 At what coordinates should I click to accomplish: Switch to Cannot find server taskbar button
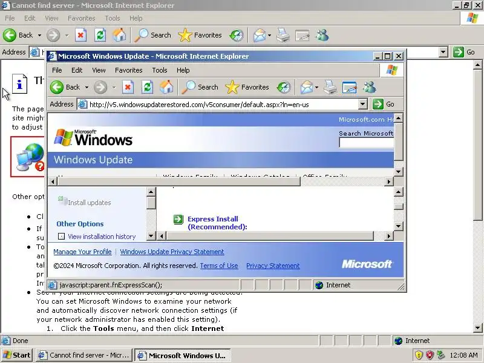[84, 355]
